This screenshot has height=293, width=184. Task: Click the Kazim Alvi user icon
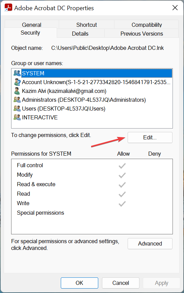pyautogui.click(x=17, y=91)
